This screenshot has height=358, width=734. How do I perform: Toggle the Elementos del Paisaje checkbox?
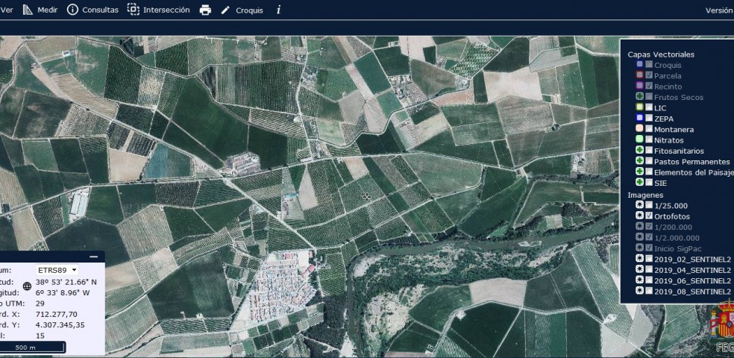[649, 172]
